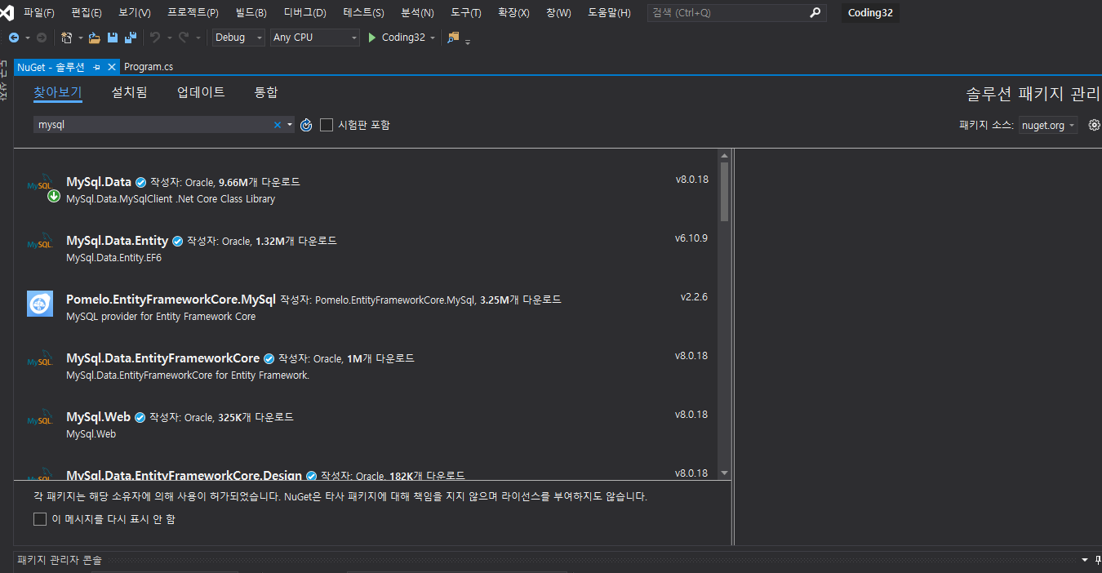Open the New Project dropdown arrow
The image size is (1102, 573).
[81, 38]
